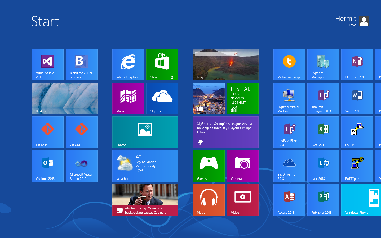Open the Photos app tile
Screen dimensions: 381x238
coord(145,132)
